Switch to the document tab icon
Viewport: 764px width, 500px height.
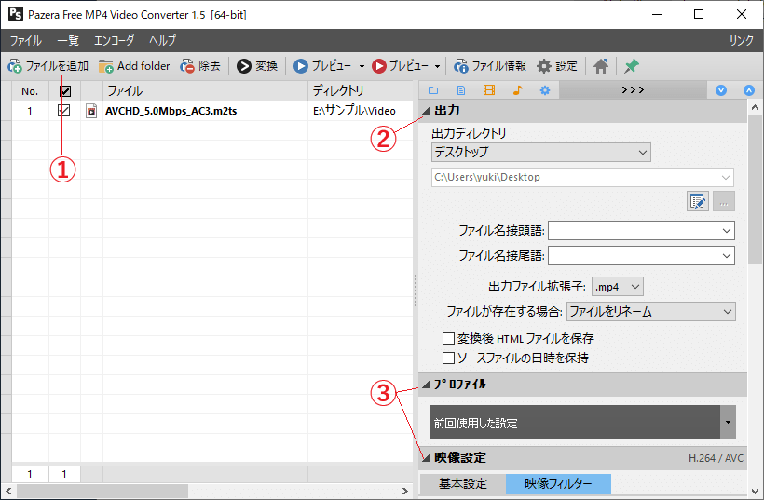[461, 90]
